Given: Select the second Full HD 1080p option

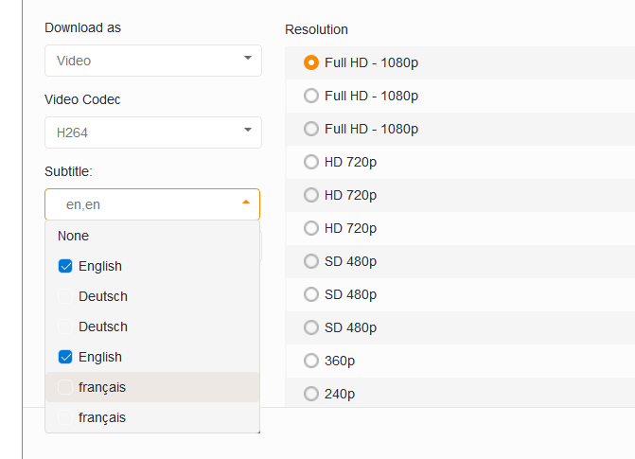Looking at the screenshot, I should coord(311,96).
